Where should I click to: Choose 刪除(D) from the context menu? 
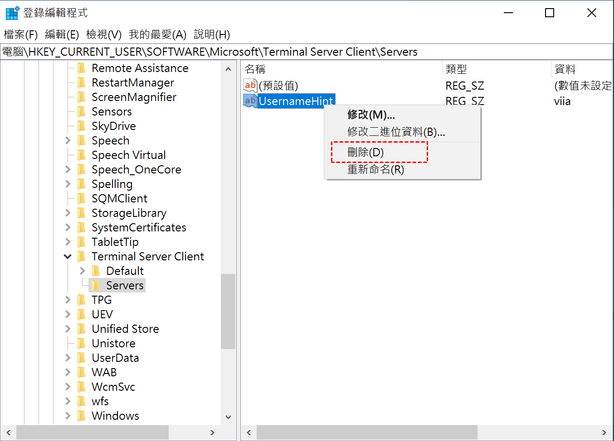(x=402, y=152)
